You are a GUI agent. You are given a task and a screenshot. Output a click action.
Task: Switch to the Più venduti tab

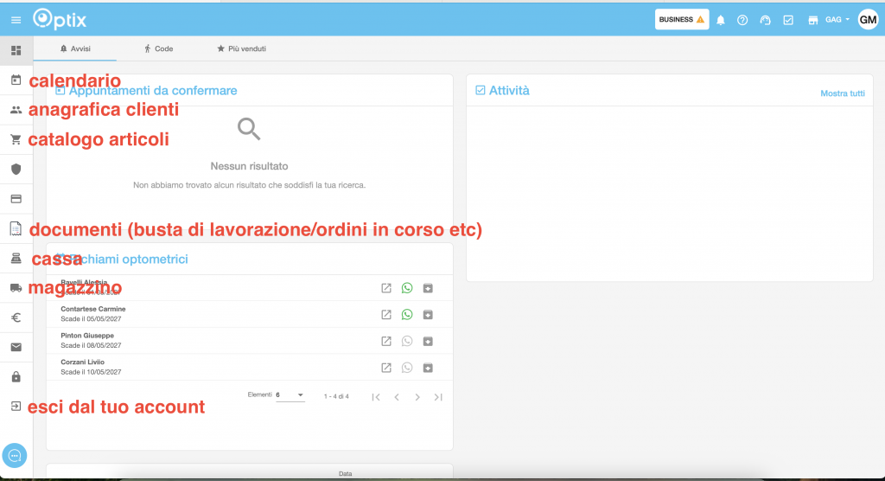coord(241,49)
